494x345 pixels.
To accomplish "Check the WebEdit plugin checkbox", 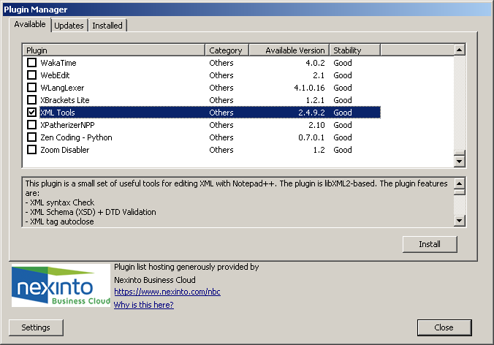I will click(32, 75).
